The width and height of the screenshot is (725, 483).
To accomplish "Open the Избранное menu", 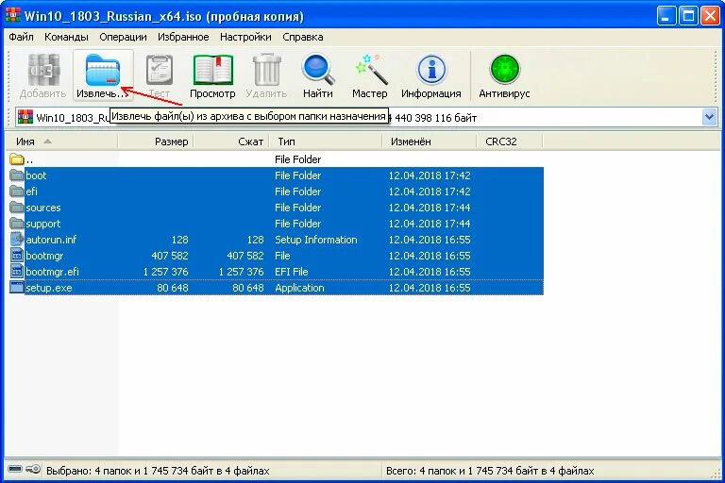I will tap(183, 37).
